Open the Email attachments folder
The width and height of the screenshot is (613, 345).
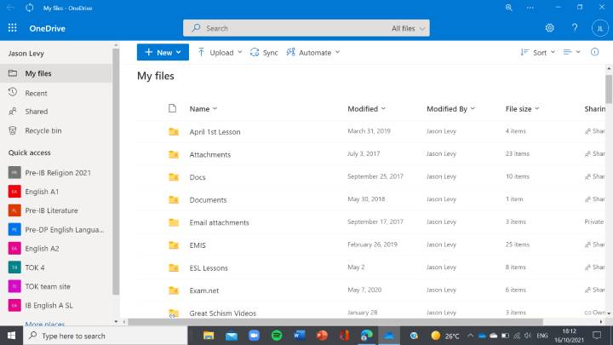click(220, 222)
